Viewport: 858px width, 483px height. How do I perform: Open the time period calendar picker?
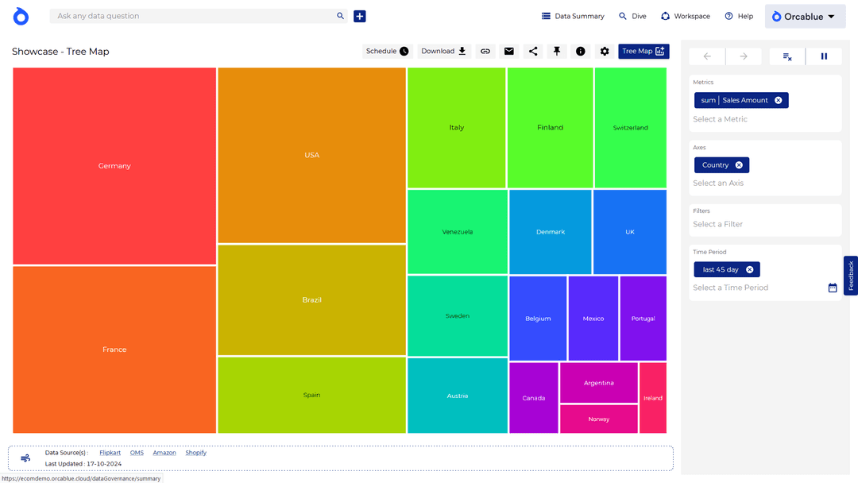point(832,288)
